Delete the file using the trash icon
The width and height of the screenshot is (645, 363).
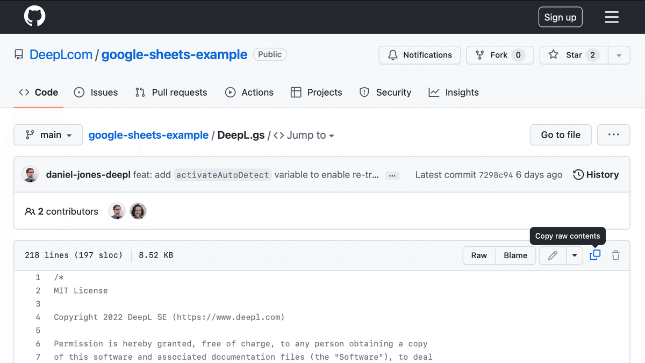point(615,255)
